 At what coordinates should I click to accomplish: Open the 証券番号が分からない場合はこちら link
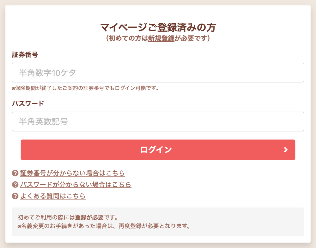(x=73, y=173)
